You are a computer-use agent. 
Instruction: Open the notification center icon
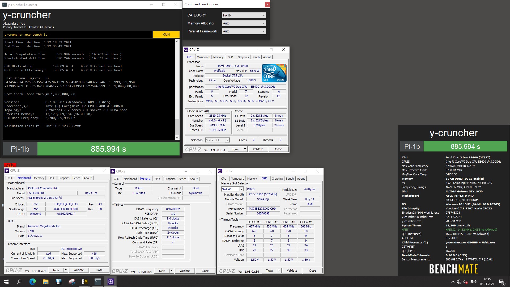(x=501, y=282)
